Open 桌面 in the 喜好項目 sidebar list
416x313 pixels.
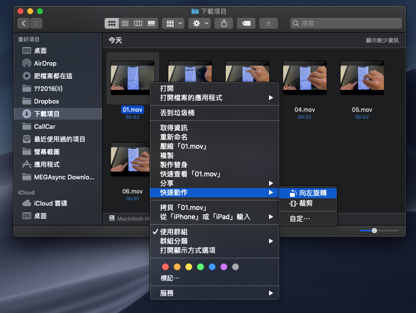click(58, 51)
